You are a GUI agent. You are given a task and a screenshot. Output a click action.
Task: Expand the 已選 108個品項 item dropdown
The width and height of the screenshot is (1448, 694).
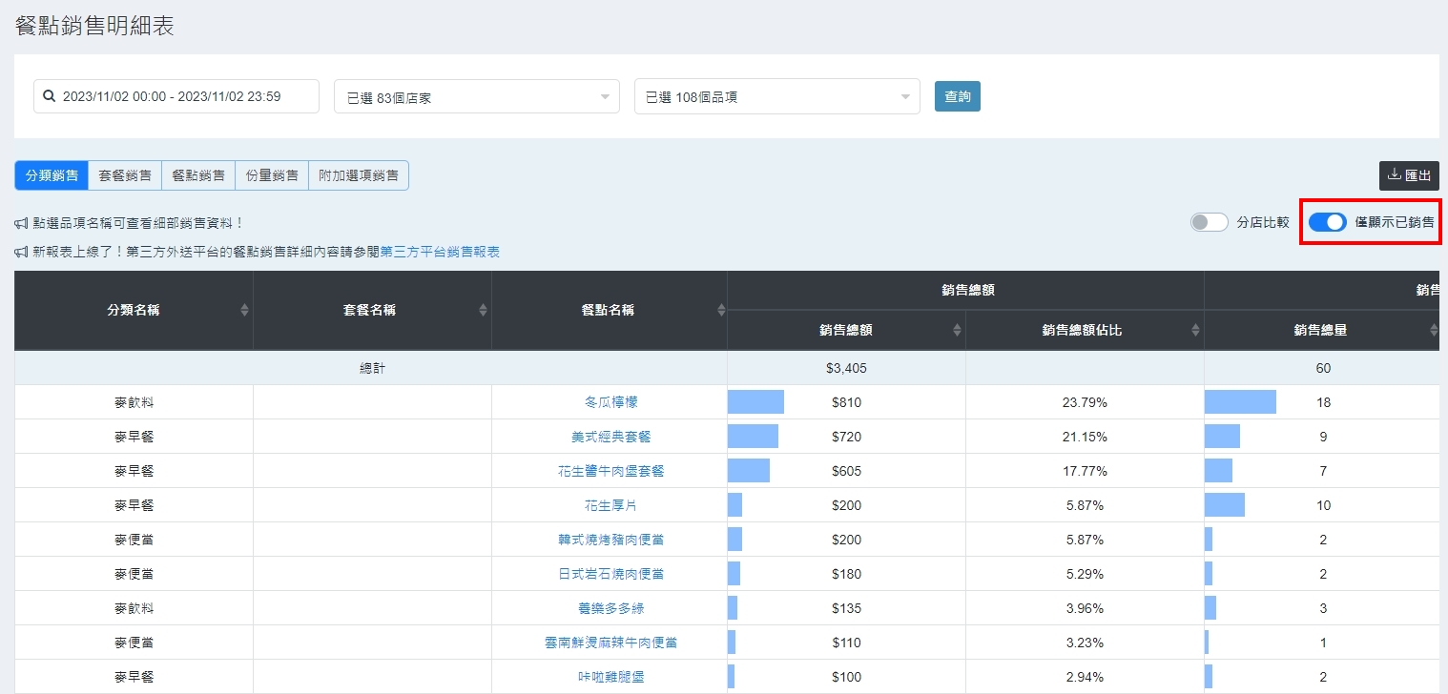pyautogui.click(x=776, y=96)
